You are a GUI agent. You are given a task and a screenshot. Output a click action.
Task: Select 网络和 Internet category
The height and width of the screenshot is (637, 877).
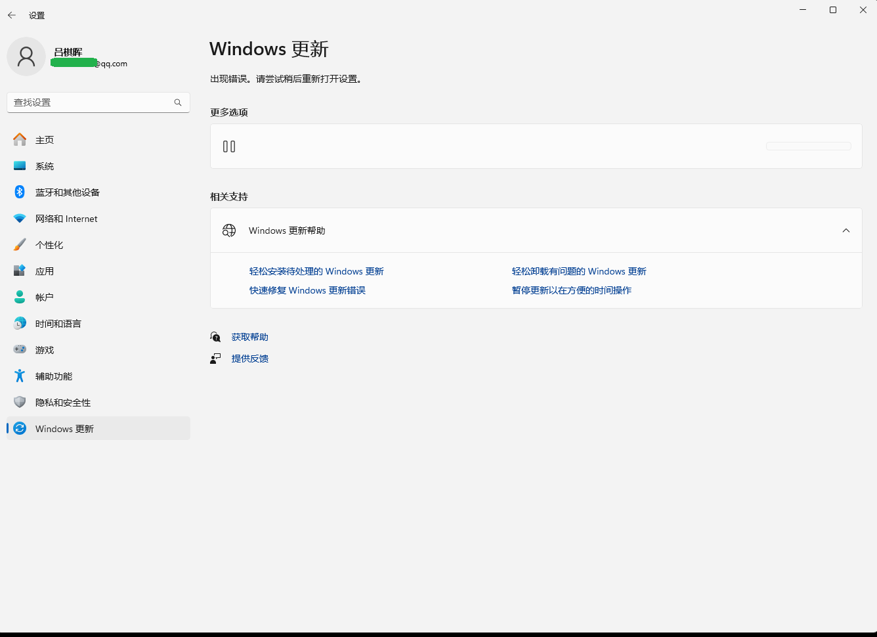98,219
